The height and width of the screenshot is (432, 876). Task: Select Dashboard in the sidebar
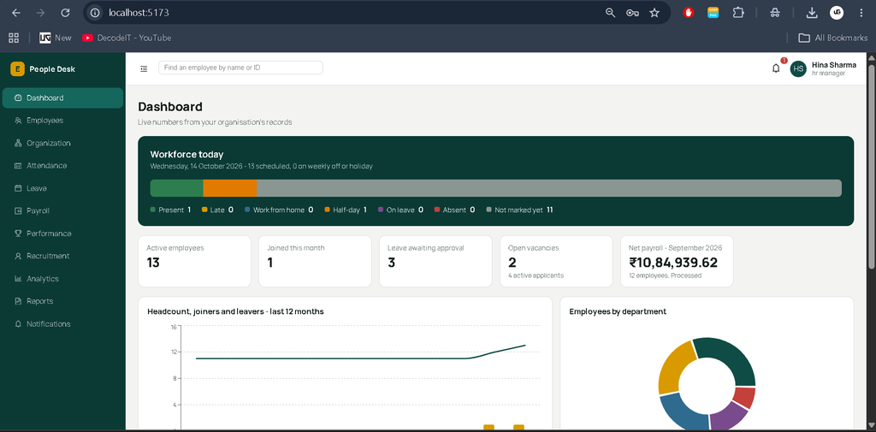coord(62,98)
